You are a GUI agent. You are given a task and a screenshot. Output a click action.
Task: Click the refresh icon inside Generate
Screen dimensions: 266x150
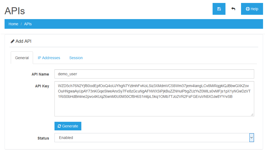click(x=59, y=126)
